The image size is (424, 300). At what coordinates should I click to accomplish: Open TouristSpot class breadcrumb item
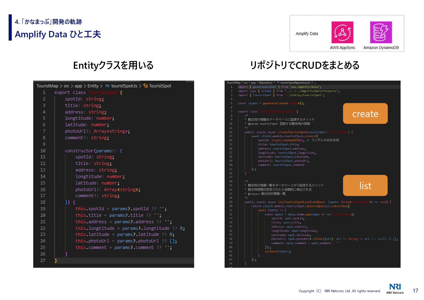point(160,86)
